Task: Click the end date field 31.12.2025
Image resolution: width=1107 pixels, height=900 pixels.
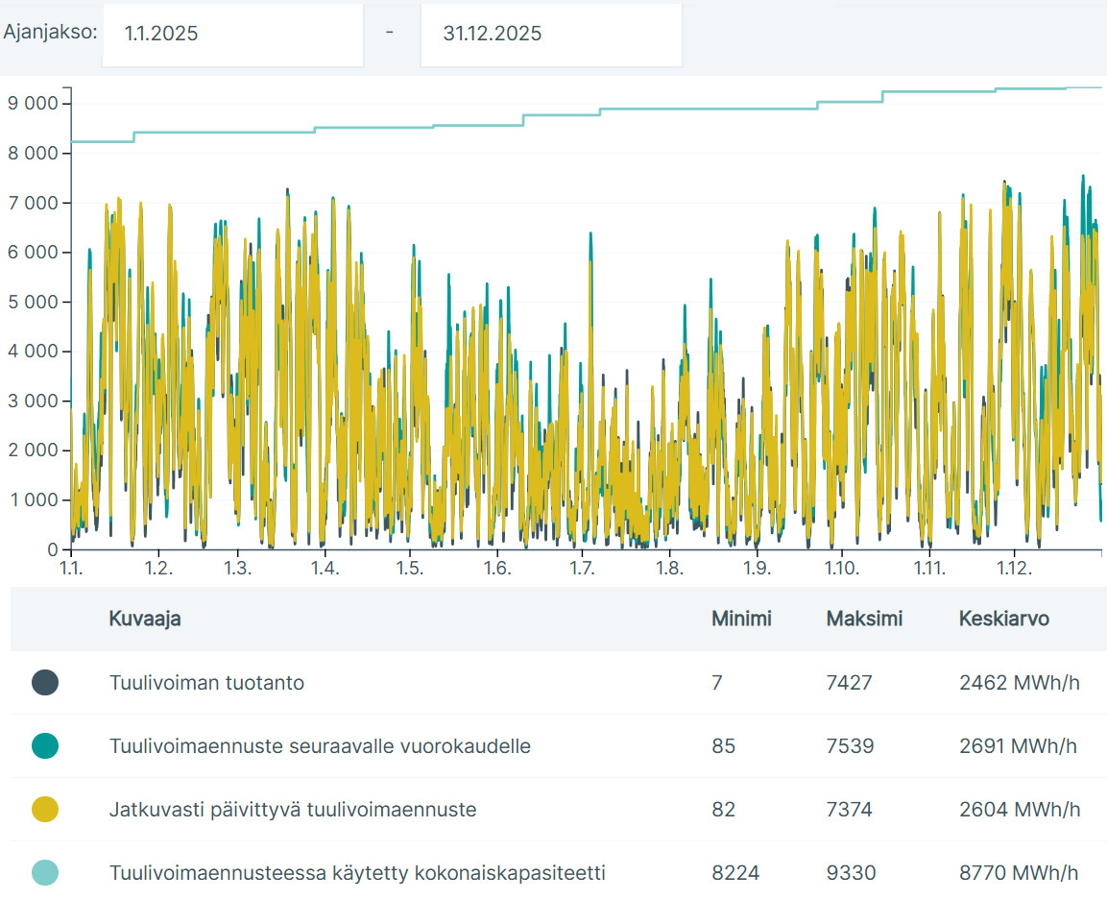Action: pyautogui.click(x=551, y=34)
